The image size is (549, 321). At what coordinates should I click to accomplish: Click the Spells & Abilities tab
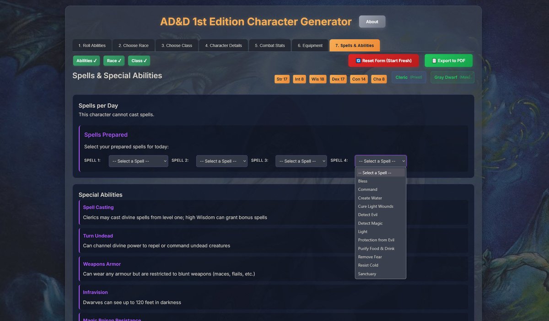355,46
